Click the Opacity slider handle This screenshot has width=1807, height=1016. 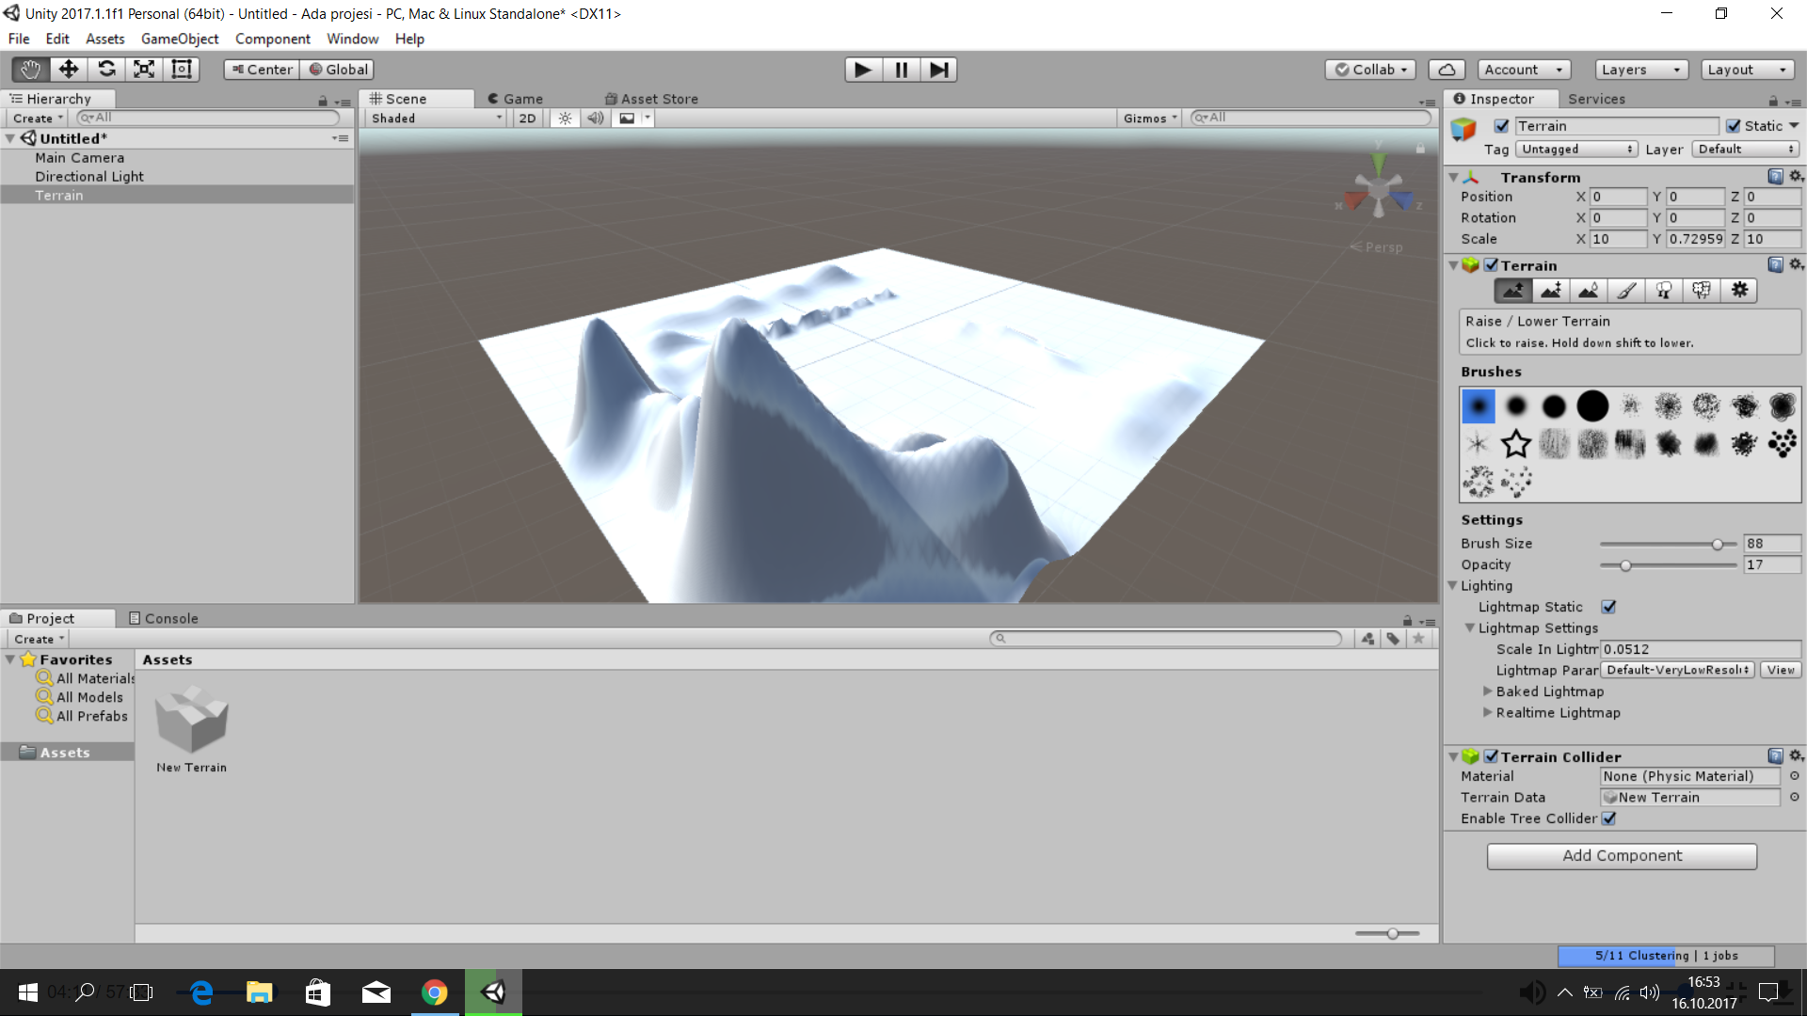click(1625, 565)
